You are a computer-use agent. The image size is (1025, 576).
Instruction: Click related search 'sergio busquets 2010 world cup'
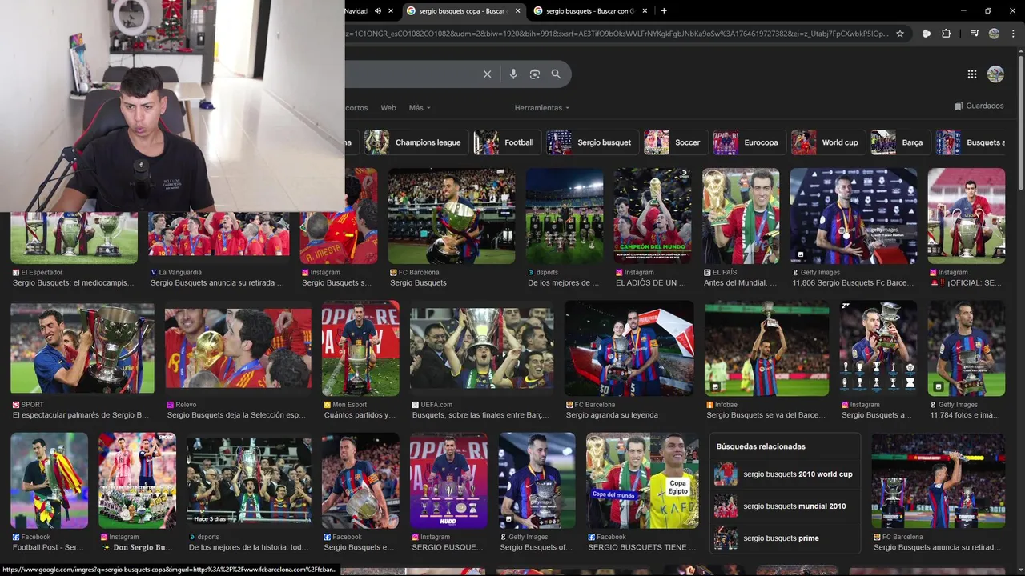click(x=785, y=474)
